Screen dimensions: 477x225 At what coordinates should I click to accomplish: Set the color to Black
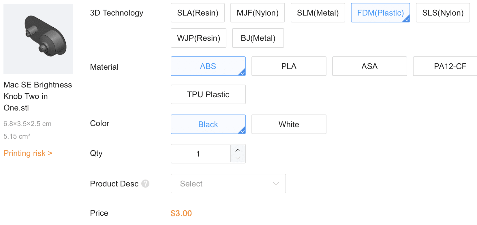coord(208,124)
